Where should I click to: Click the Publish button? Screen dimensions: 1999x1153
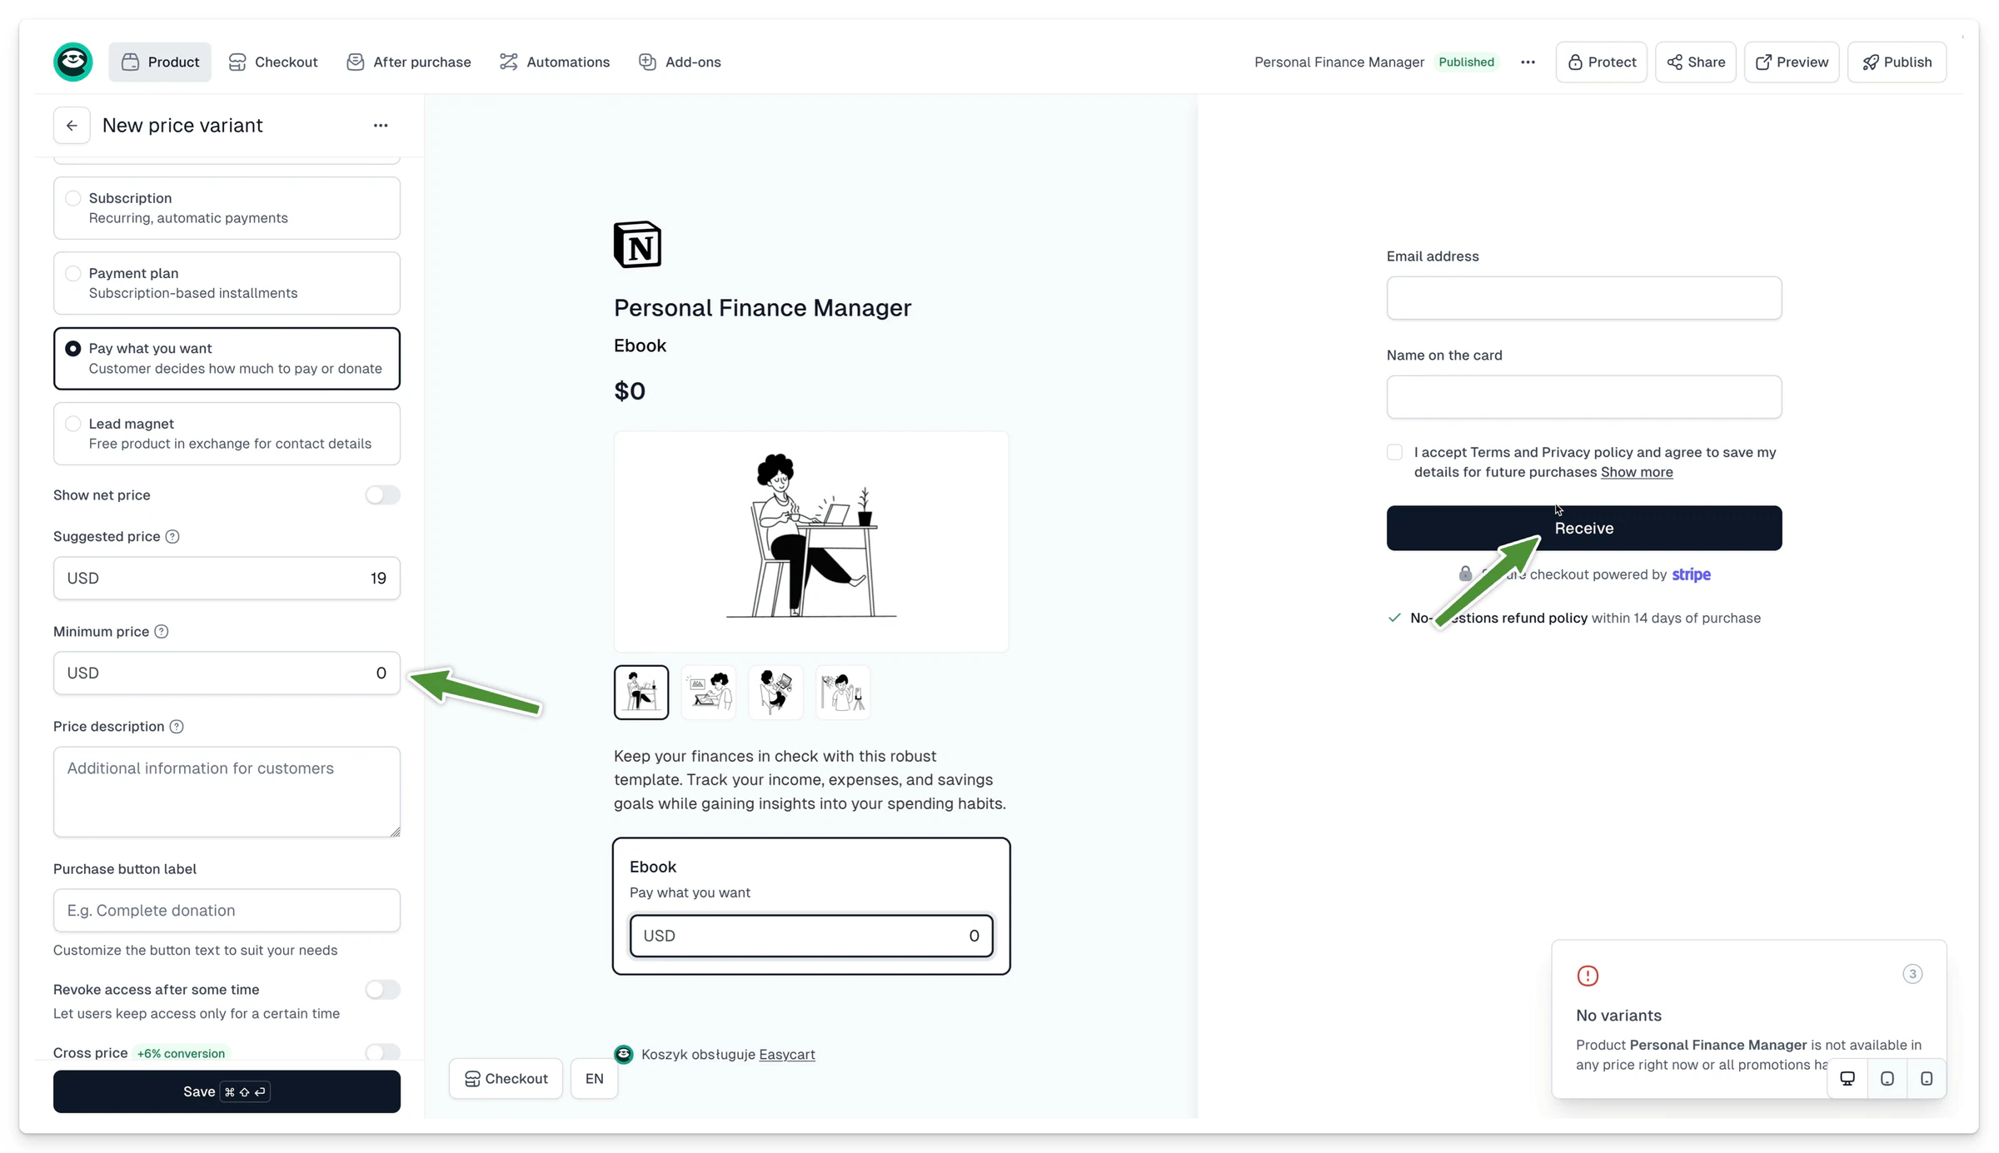(1897, 62)
